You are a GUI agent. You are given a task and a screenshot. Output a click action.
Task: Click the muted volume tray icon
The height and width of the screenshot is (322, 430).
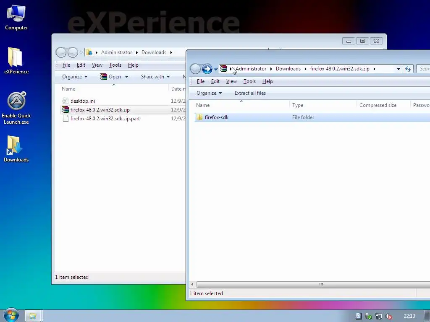[x=388, y=316]
